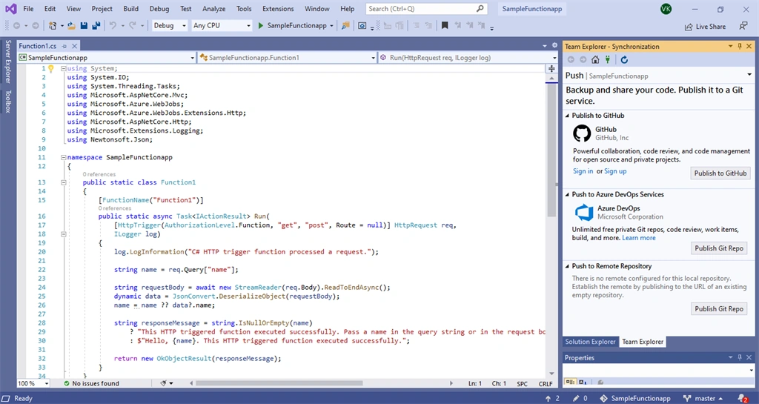
Task: Open the SampleFunctionapp.Function1 type dropdown
Action: point(287,58)
